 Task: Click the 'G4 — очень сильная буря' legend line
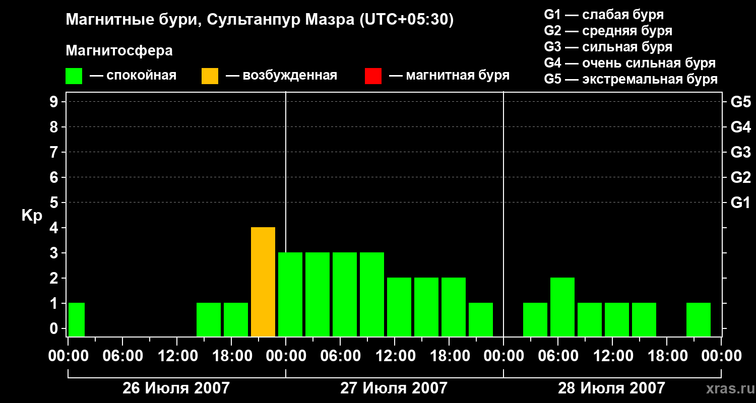(x=630, y=63)
